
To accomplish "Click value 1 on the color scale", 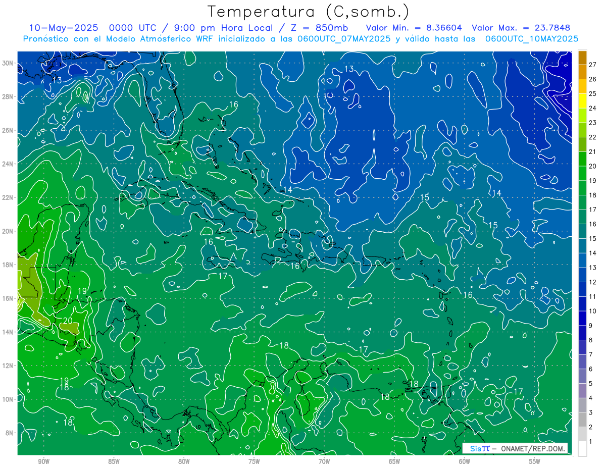I will click(591, 442).
